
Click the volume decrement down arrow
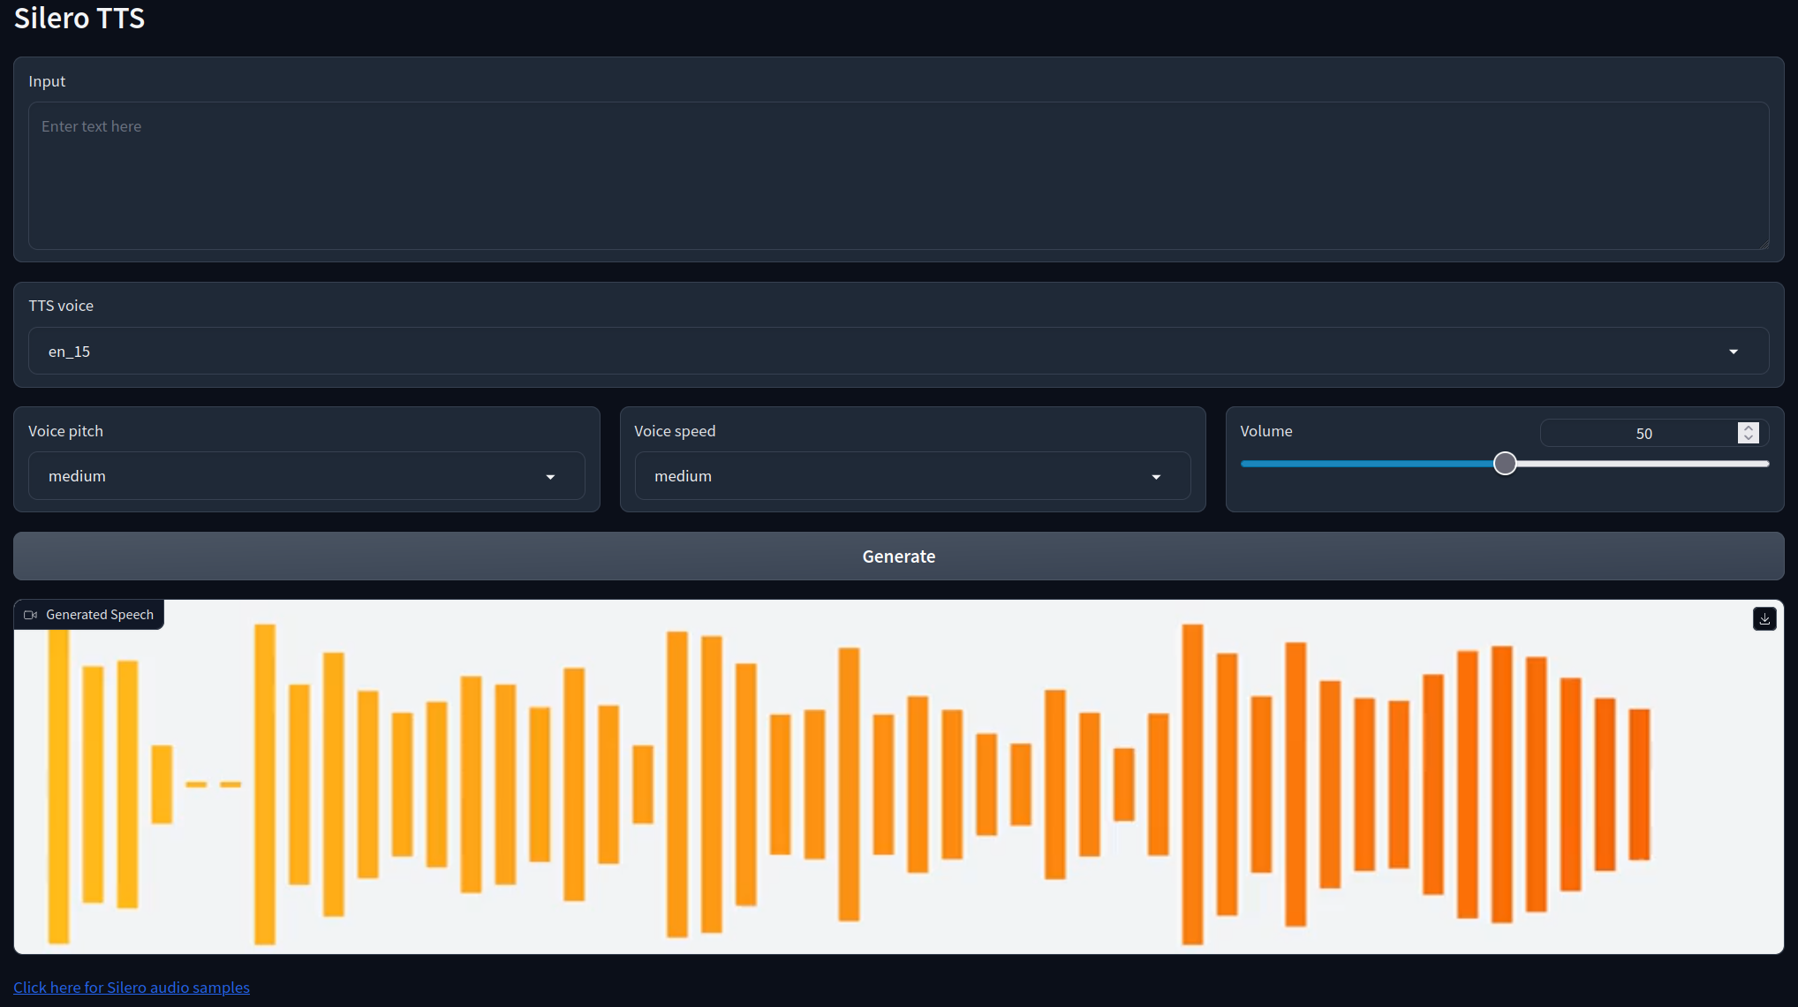tap(1749, 438)
